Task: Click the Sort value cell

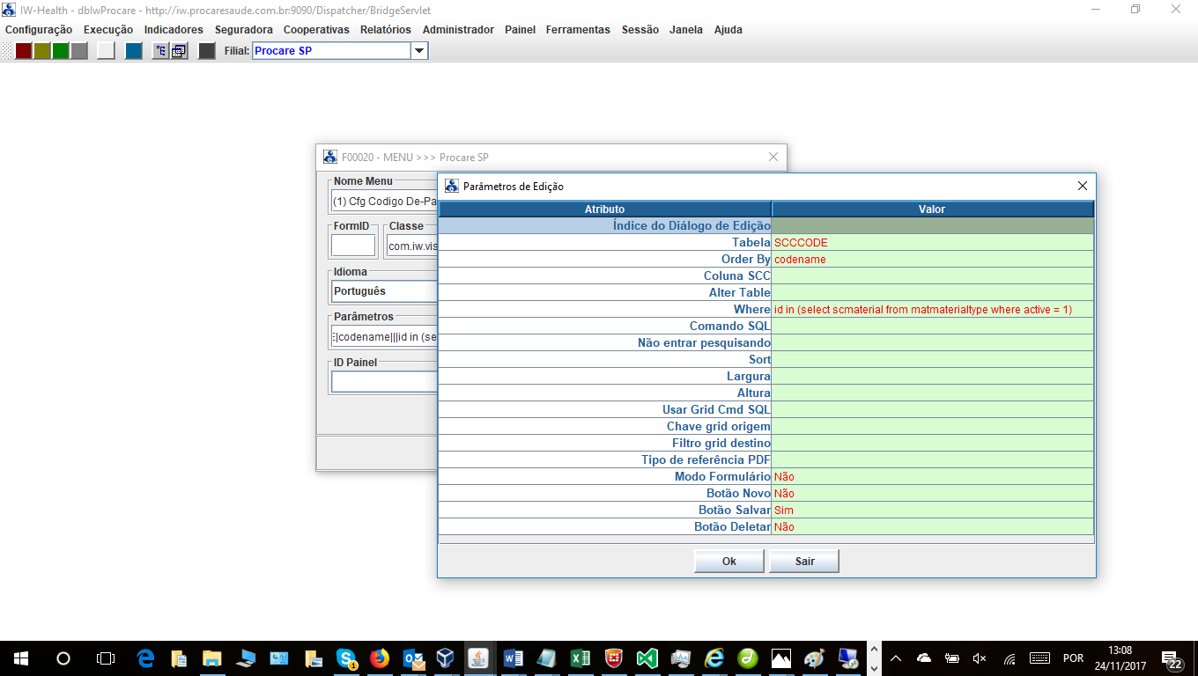Action: [933, 359]
